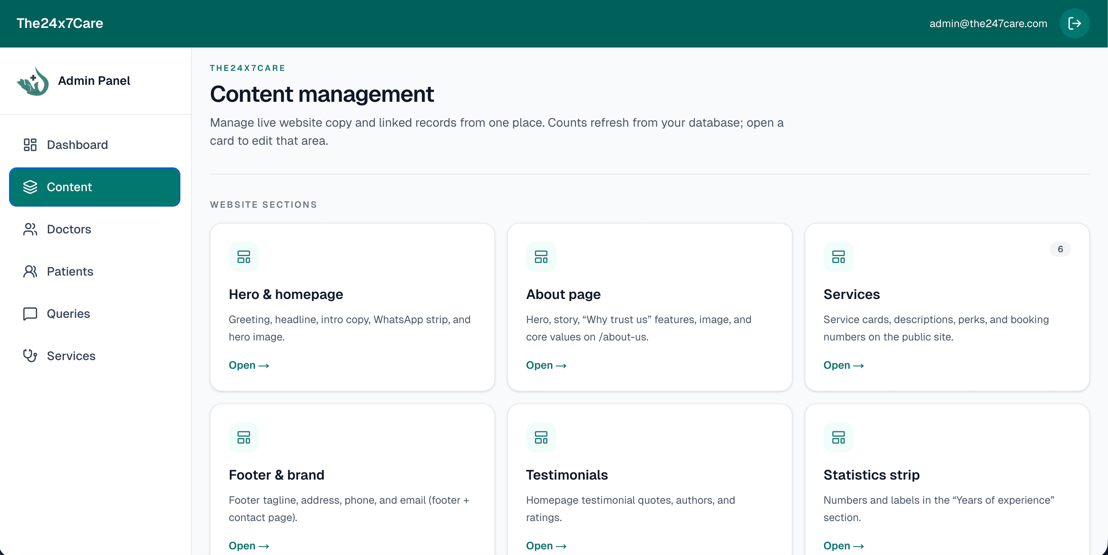This screenshot has width=1108, height=555.
Task: Click the Hero & homepage card icon
Action: (243, 257)
